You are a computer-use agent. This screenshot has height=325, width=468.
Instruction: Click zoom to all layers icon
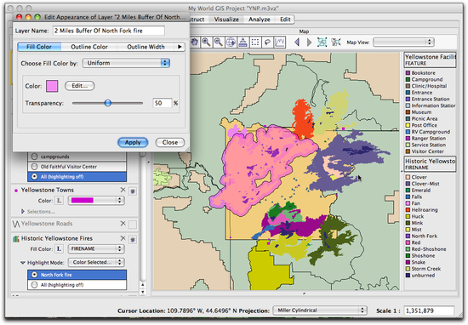click(x=322, y=42)
